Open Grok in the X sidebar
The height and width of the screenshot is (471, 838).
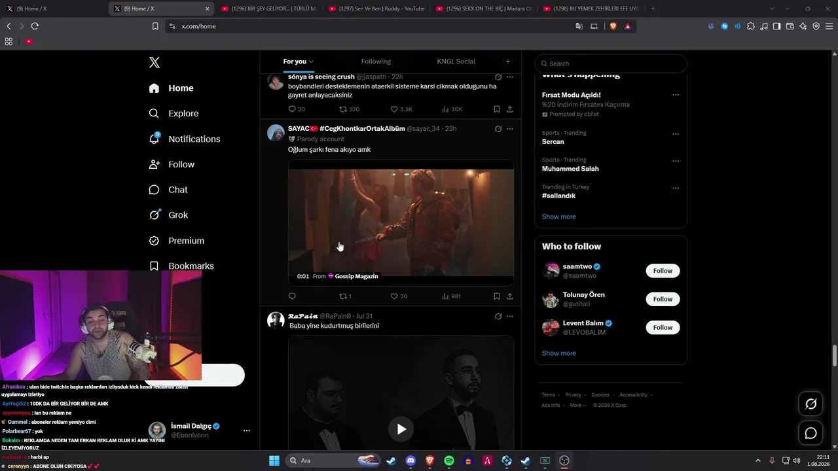(x=168, y=215)
